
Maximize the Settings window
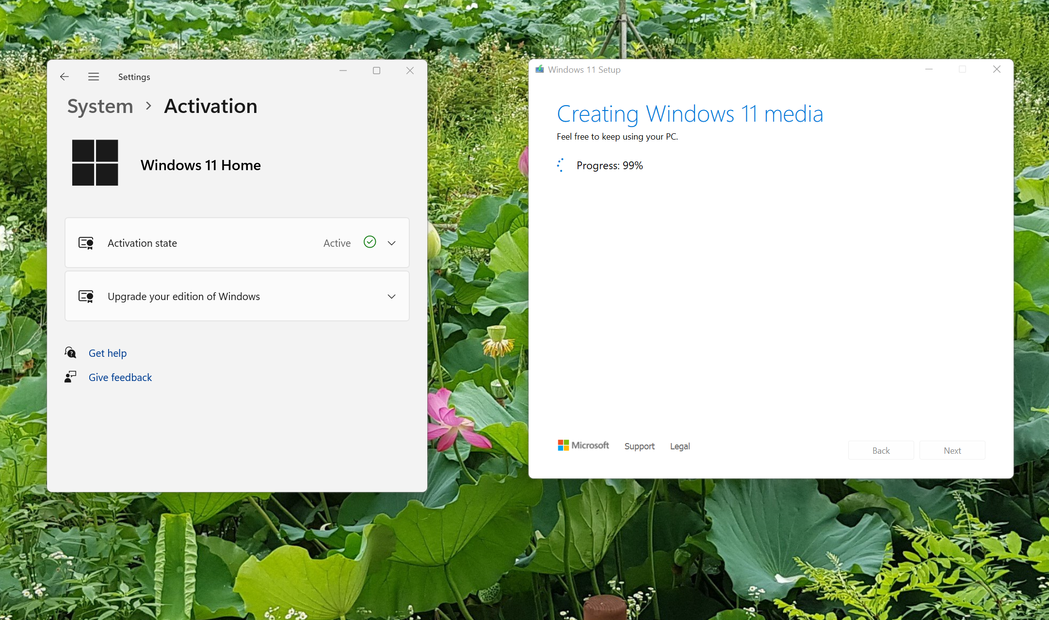pyautogui.click(x=376, y=70)
